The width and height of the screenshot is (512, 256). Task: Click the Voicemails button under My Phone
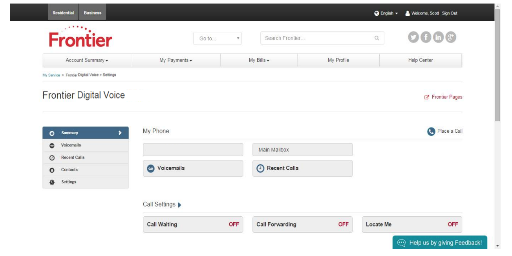(193, 168)
